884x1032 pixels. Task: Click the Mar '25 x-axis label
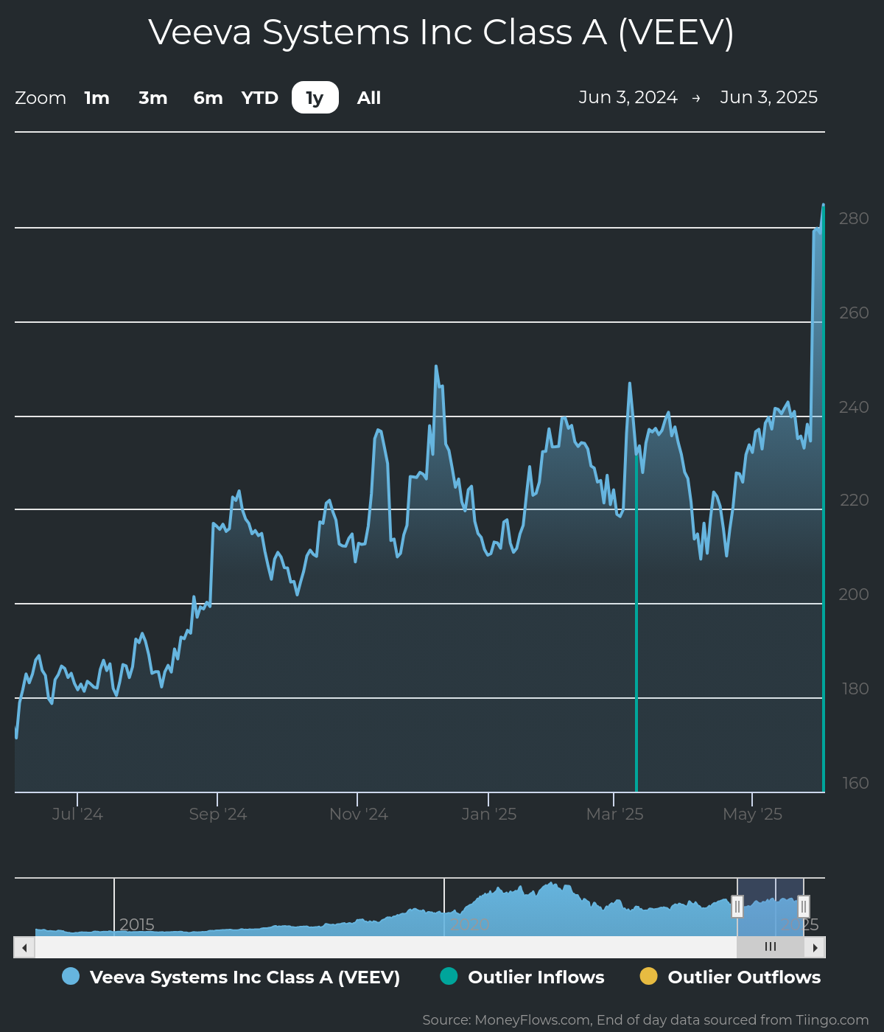click(615, 815)
